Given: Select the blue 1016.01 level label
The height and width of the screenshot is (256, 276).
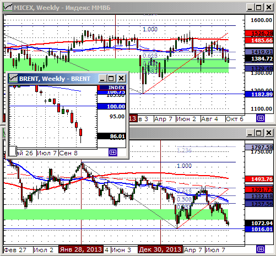Looking at the screenshot, I should (x=259, y=229).
